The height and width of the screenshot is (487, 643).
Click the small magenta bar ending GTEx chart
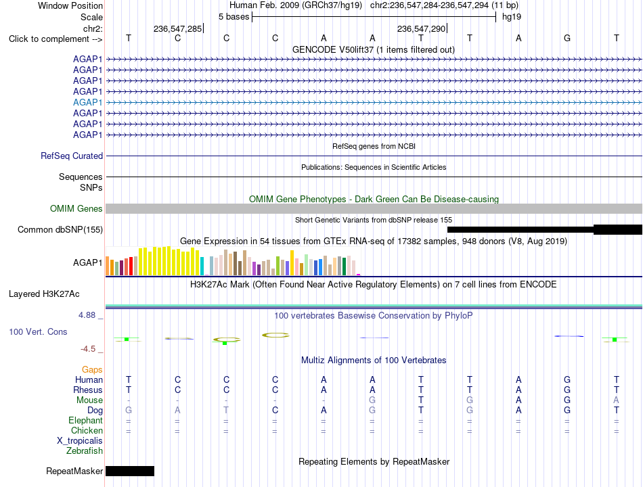point(359,275)
